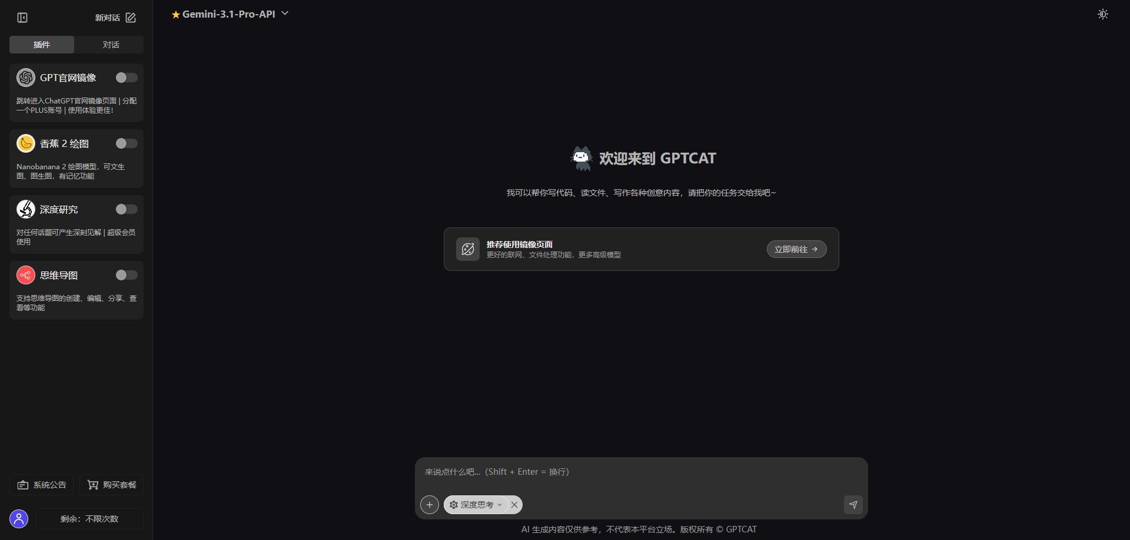Click Nanobanana 2 绘图模型 description text
Image resolution: width=1130 pixels, height=540 pixels.
pos(71,172)
